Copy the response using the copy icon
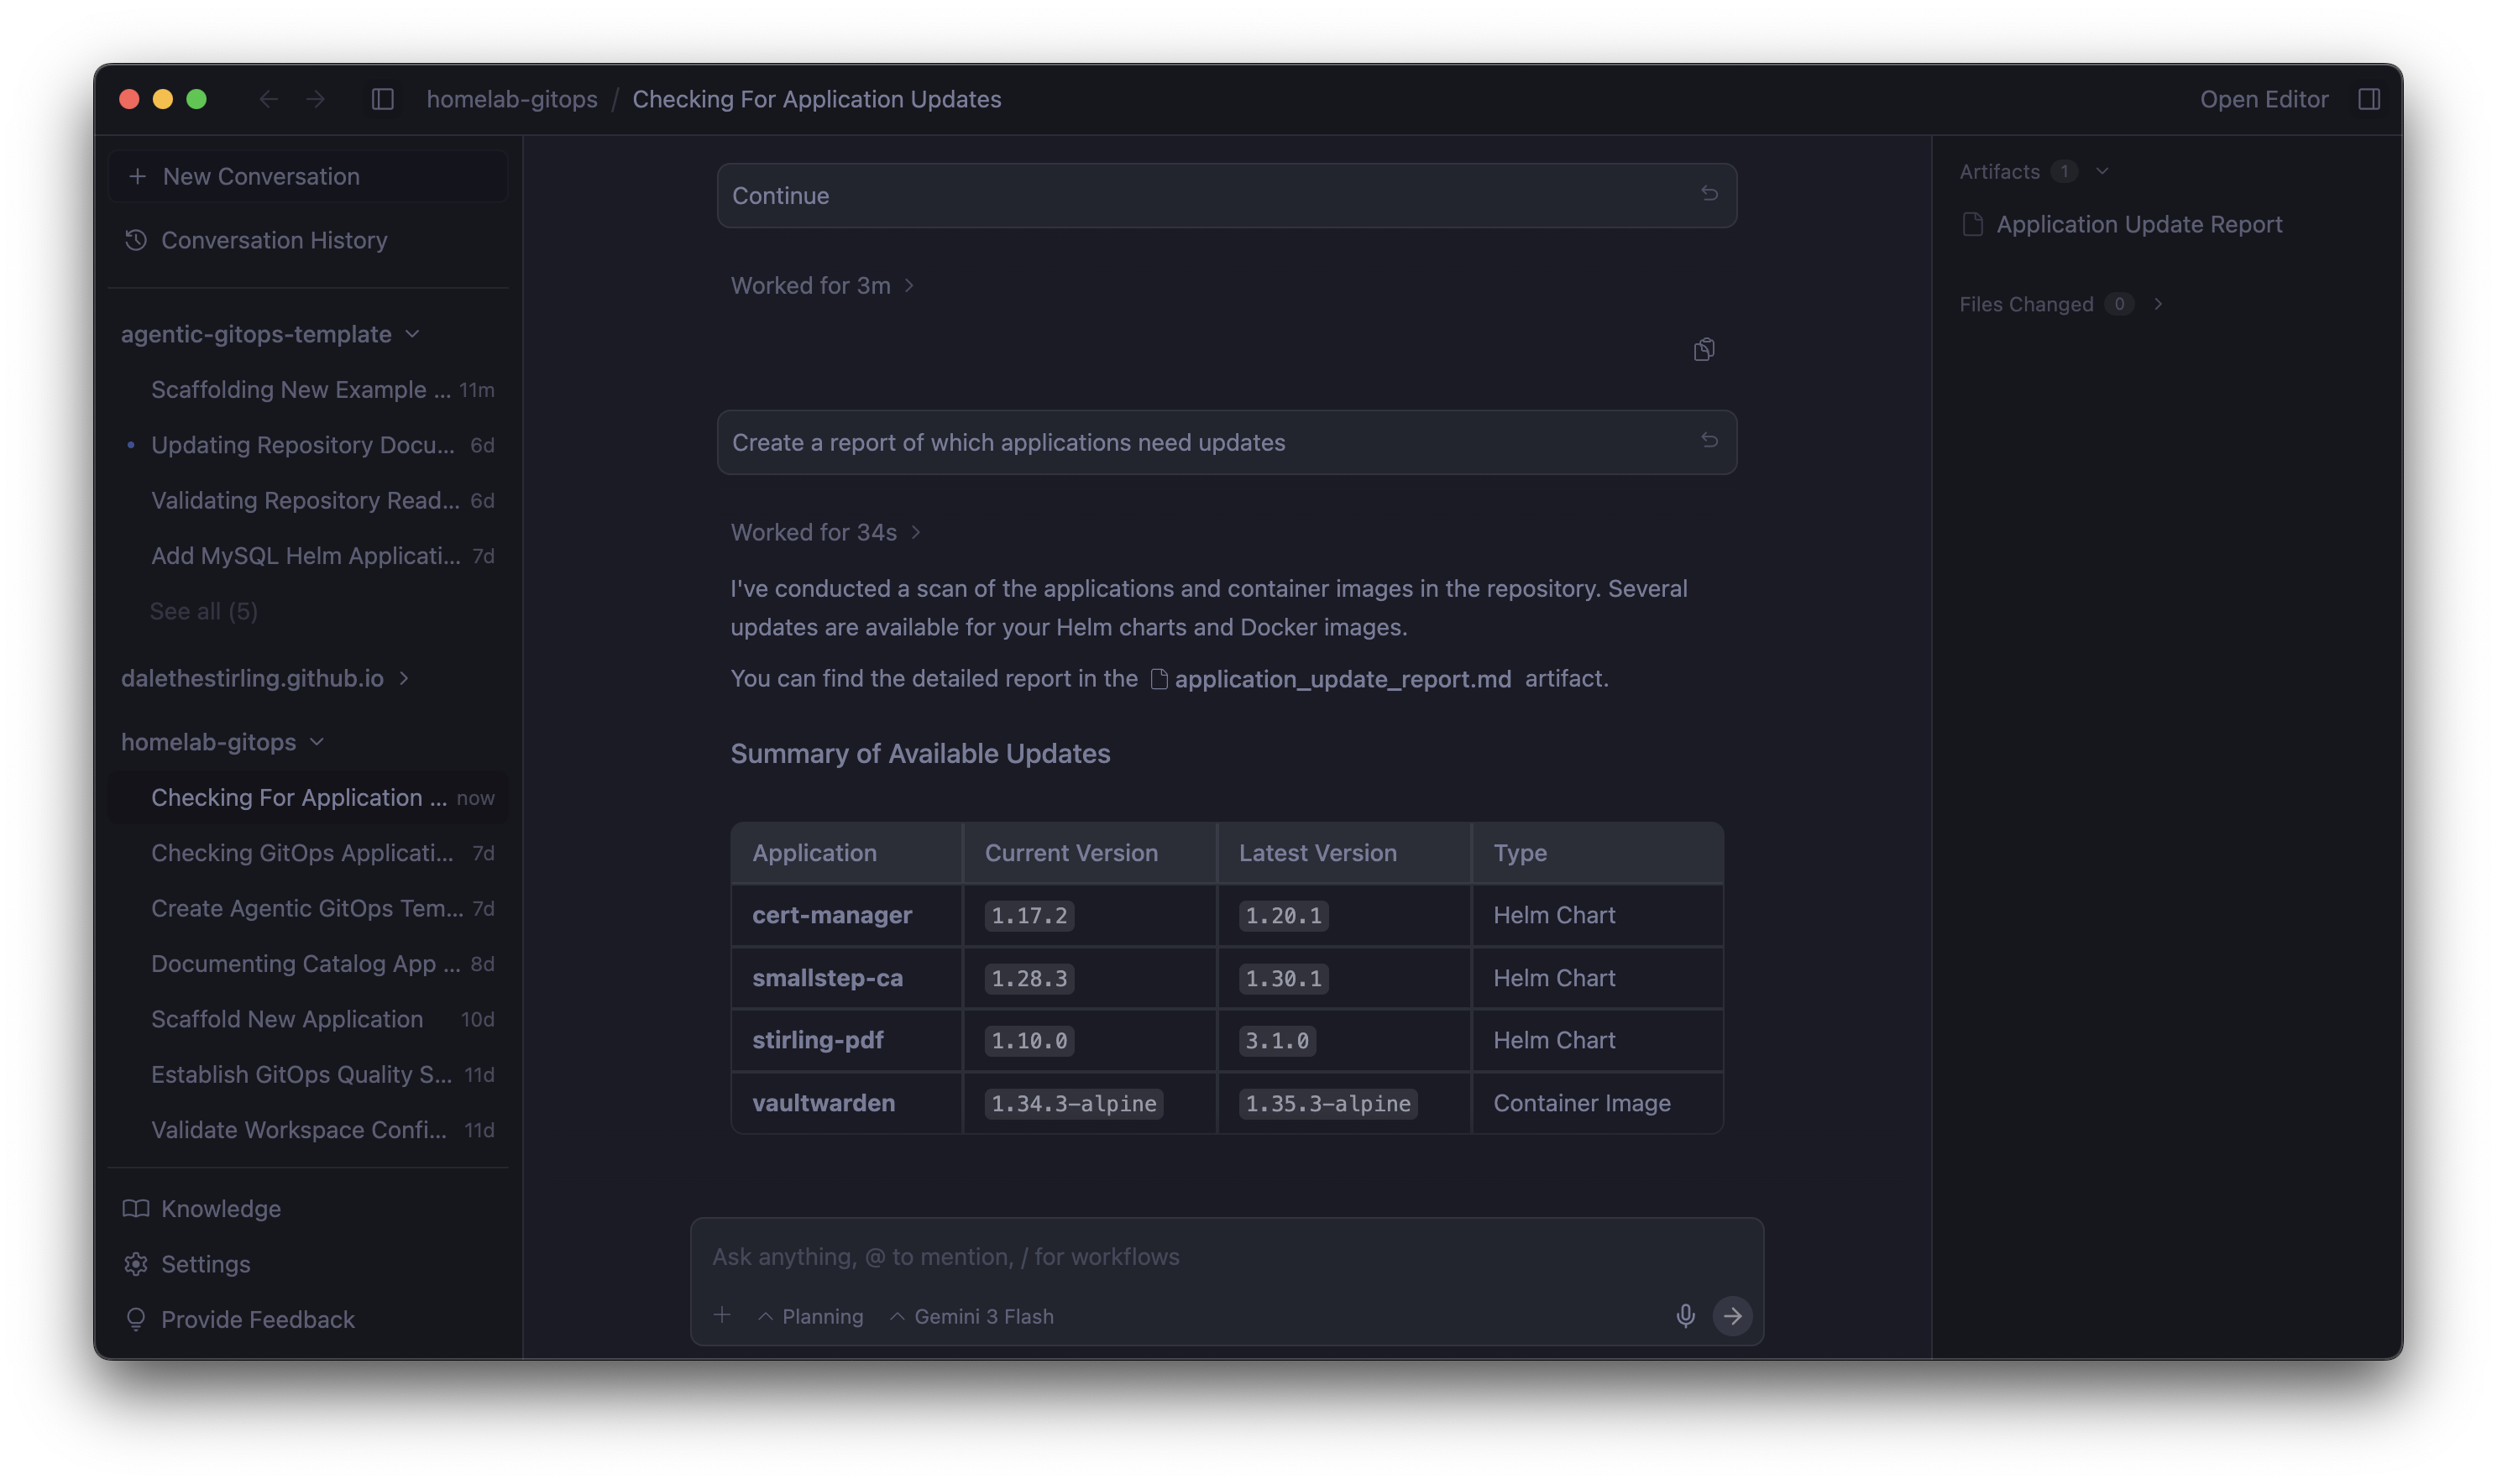2497x1484 pixels. tap(1704, 349)
